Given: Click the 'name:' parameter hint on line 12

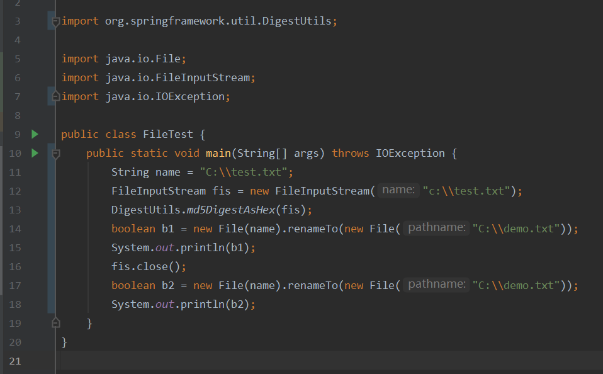Looking at the screenshot, I should pyautogui.click(x=399, y=190).
